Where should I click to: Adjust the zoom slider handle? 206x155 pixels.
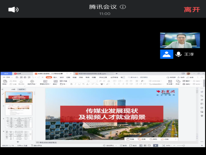184,145
